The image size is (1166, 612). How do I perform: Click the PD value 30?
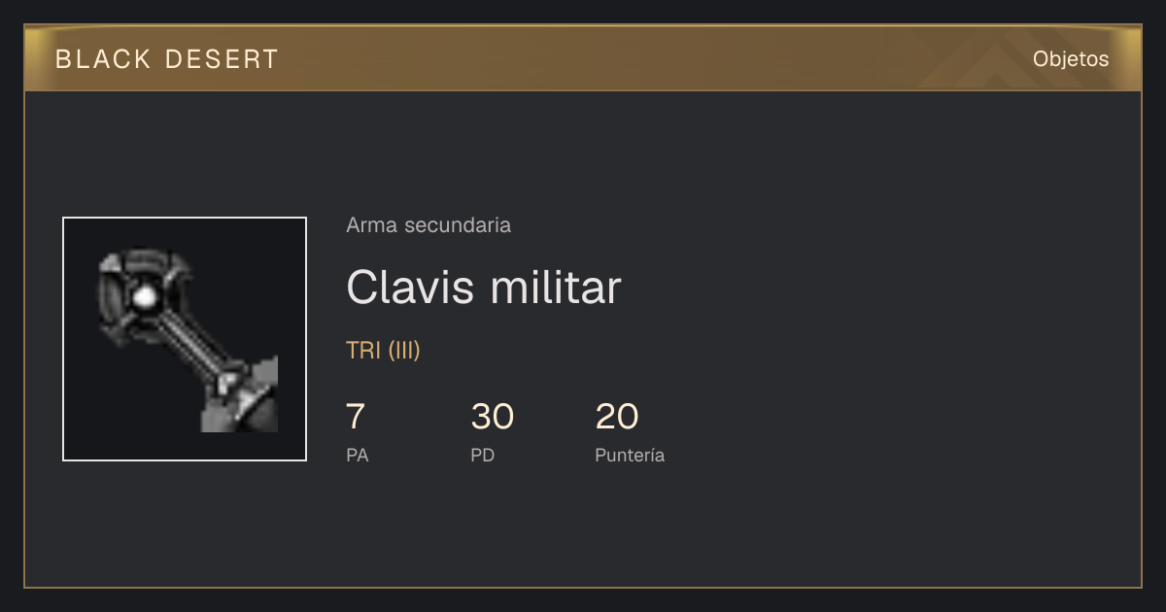[492, 417]
